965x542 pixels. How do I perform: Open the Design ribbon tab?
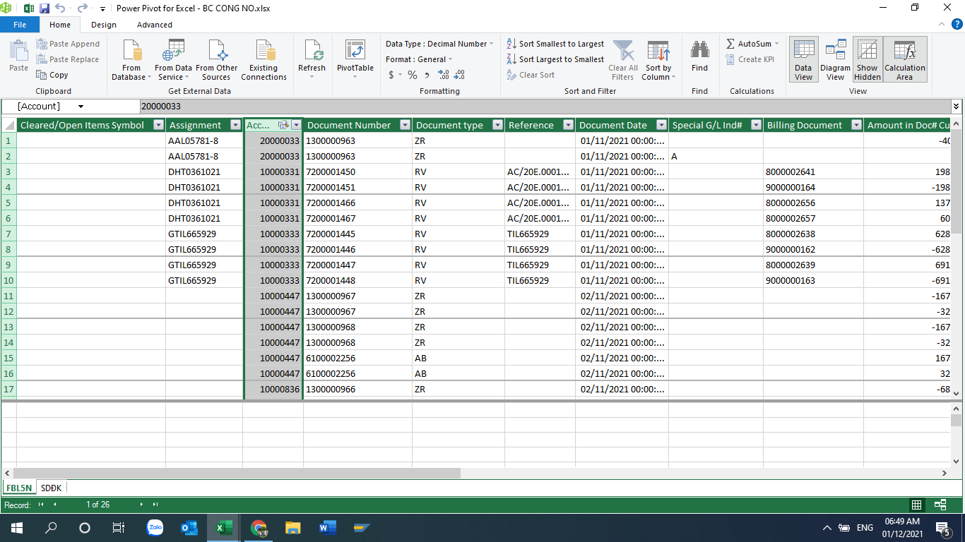click(x=104, y=25)
